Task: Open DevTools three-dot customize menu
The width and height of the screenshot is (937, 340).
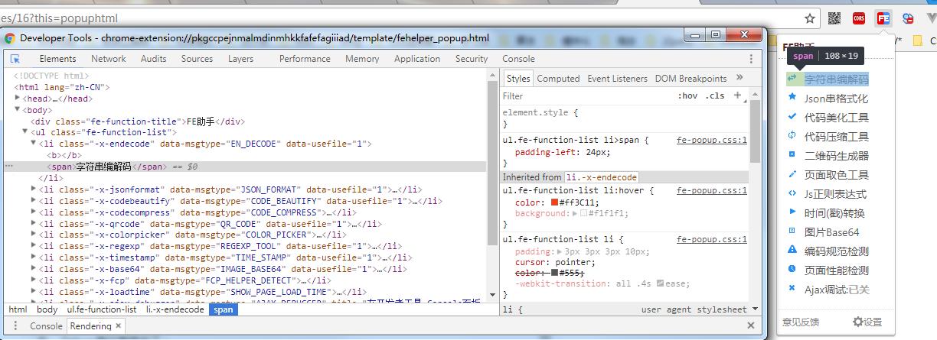Action: pos(751,59)
